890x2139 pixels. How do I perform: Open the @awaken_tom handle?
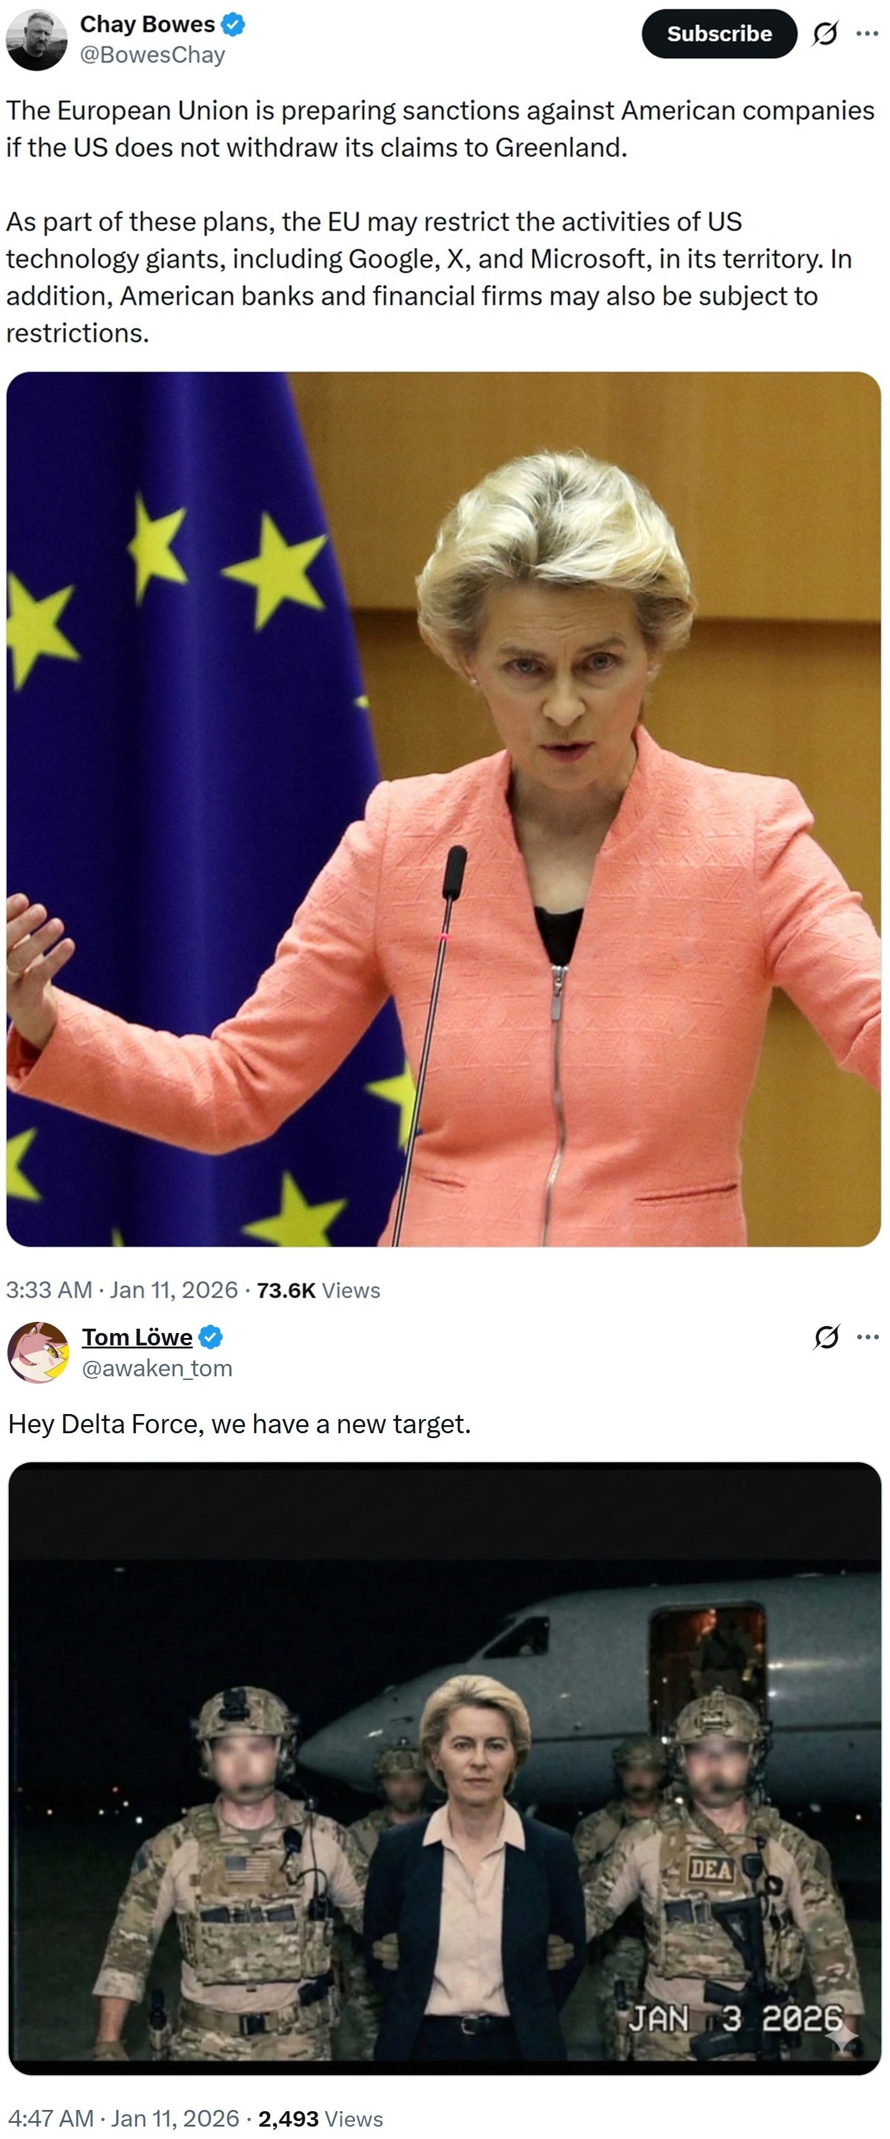coord(157,1368)
